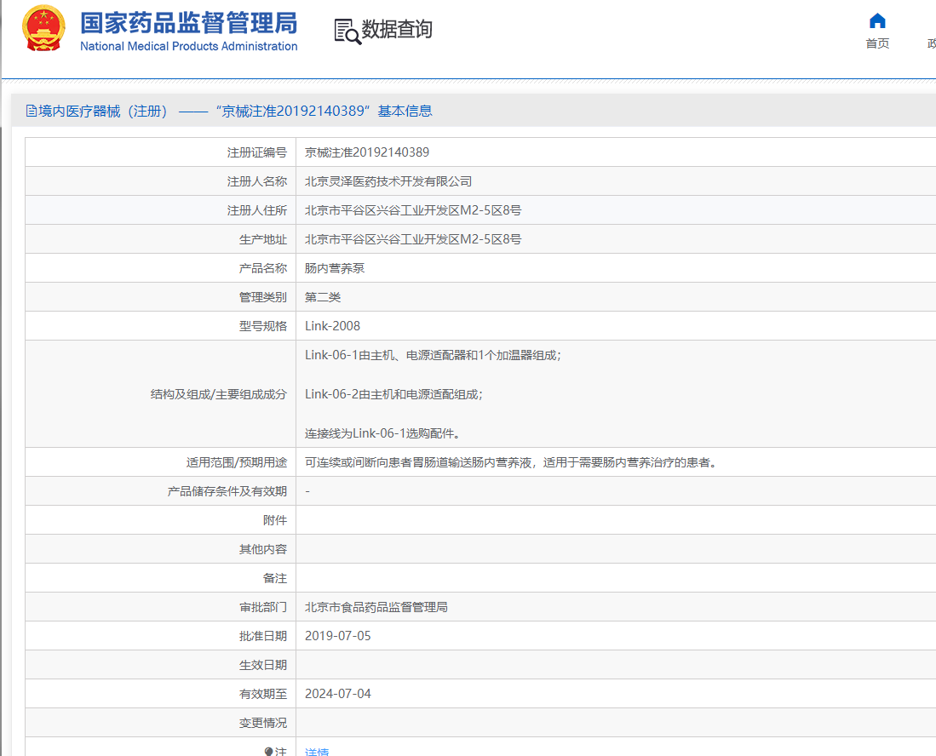Click the Link-06-1 composition line
The height and width of the screenshot is (756, 936).
pos(433,355)
